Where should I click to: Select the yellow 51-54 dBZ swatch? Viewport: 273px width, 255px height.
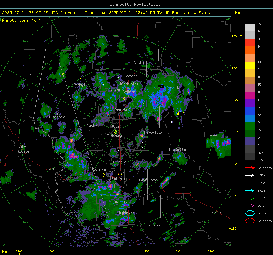point(250,65)
